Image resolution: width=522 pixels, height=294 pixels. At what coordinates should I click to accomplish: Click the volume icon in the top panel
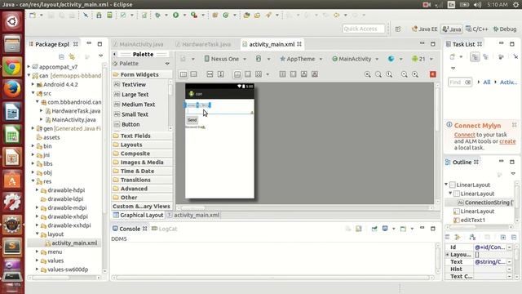tap(477, 5)
